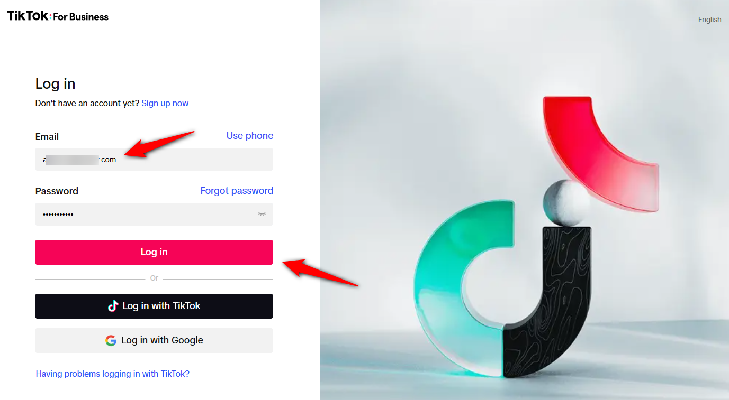Submit with the pink Log in button
This screenshot has height=400, width=729.
(154, 252)
